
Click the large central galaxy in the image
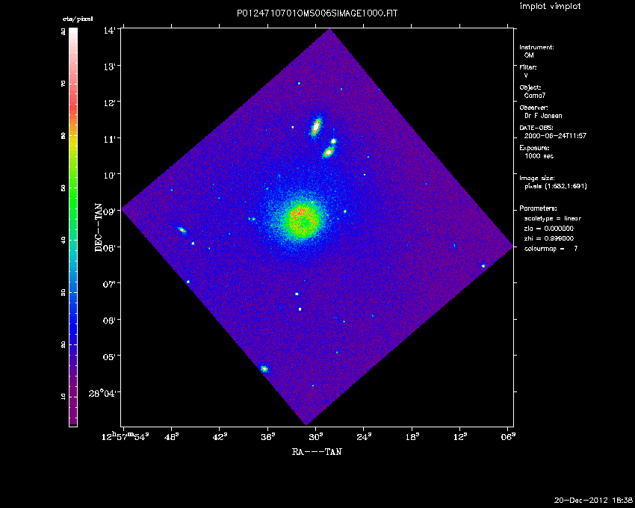302,220
